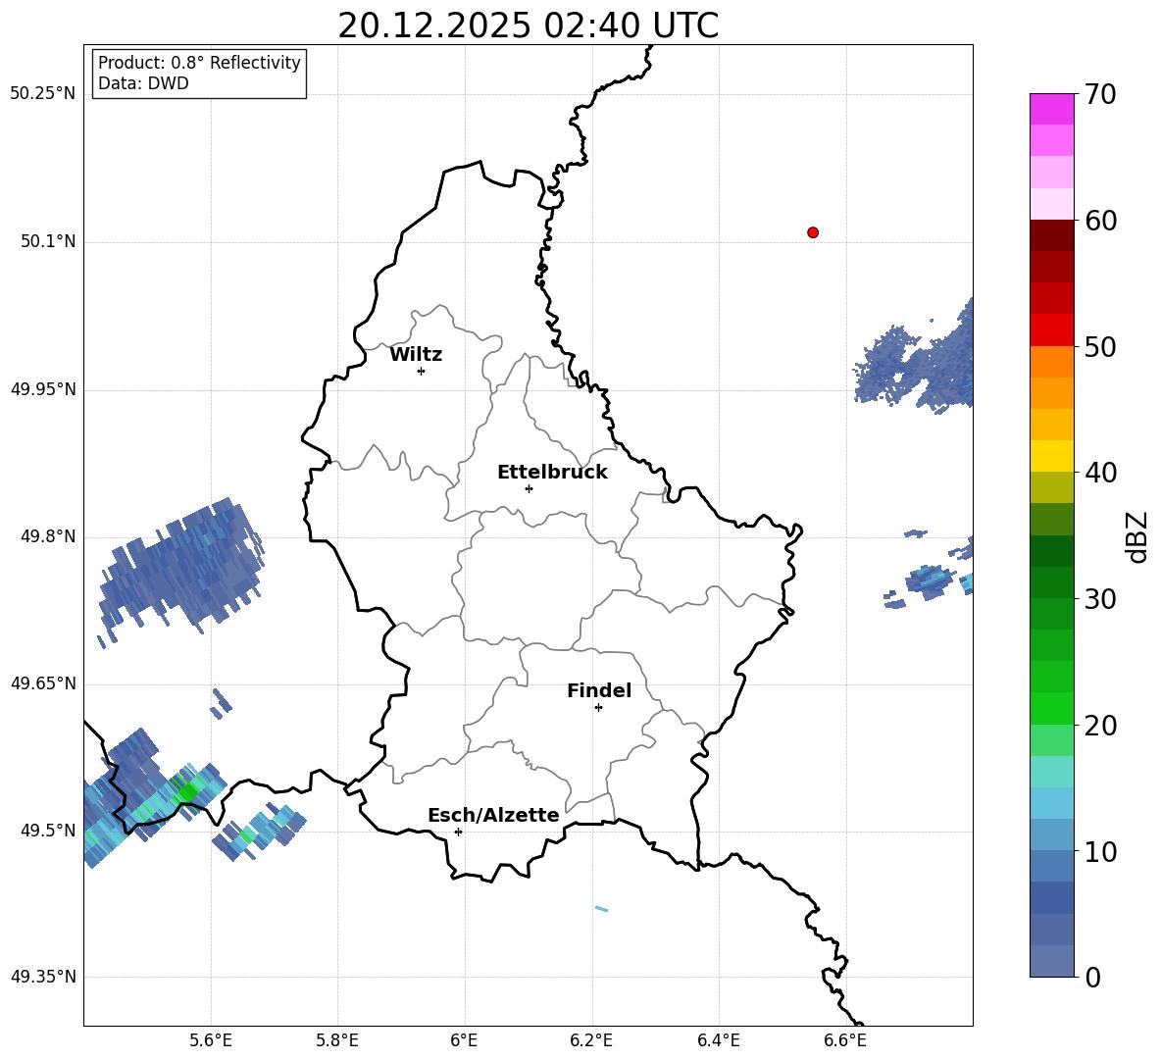Click the Wiltz city label
Viewport: 1161px width, 1060px height.
click(x=416, y=355)
